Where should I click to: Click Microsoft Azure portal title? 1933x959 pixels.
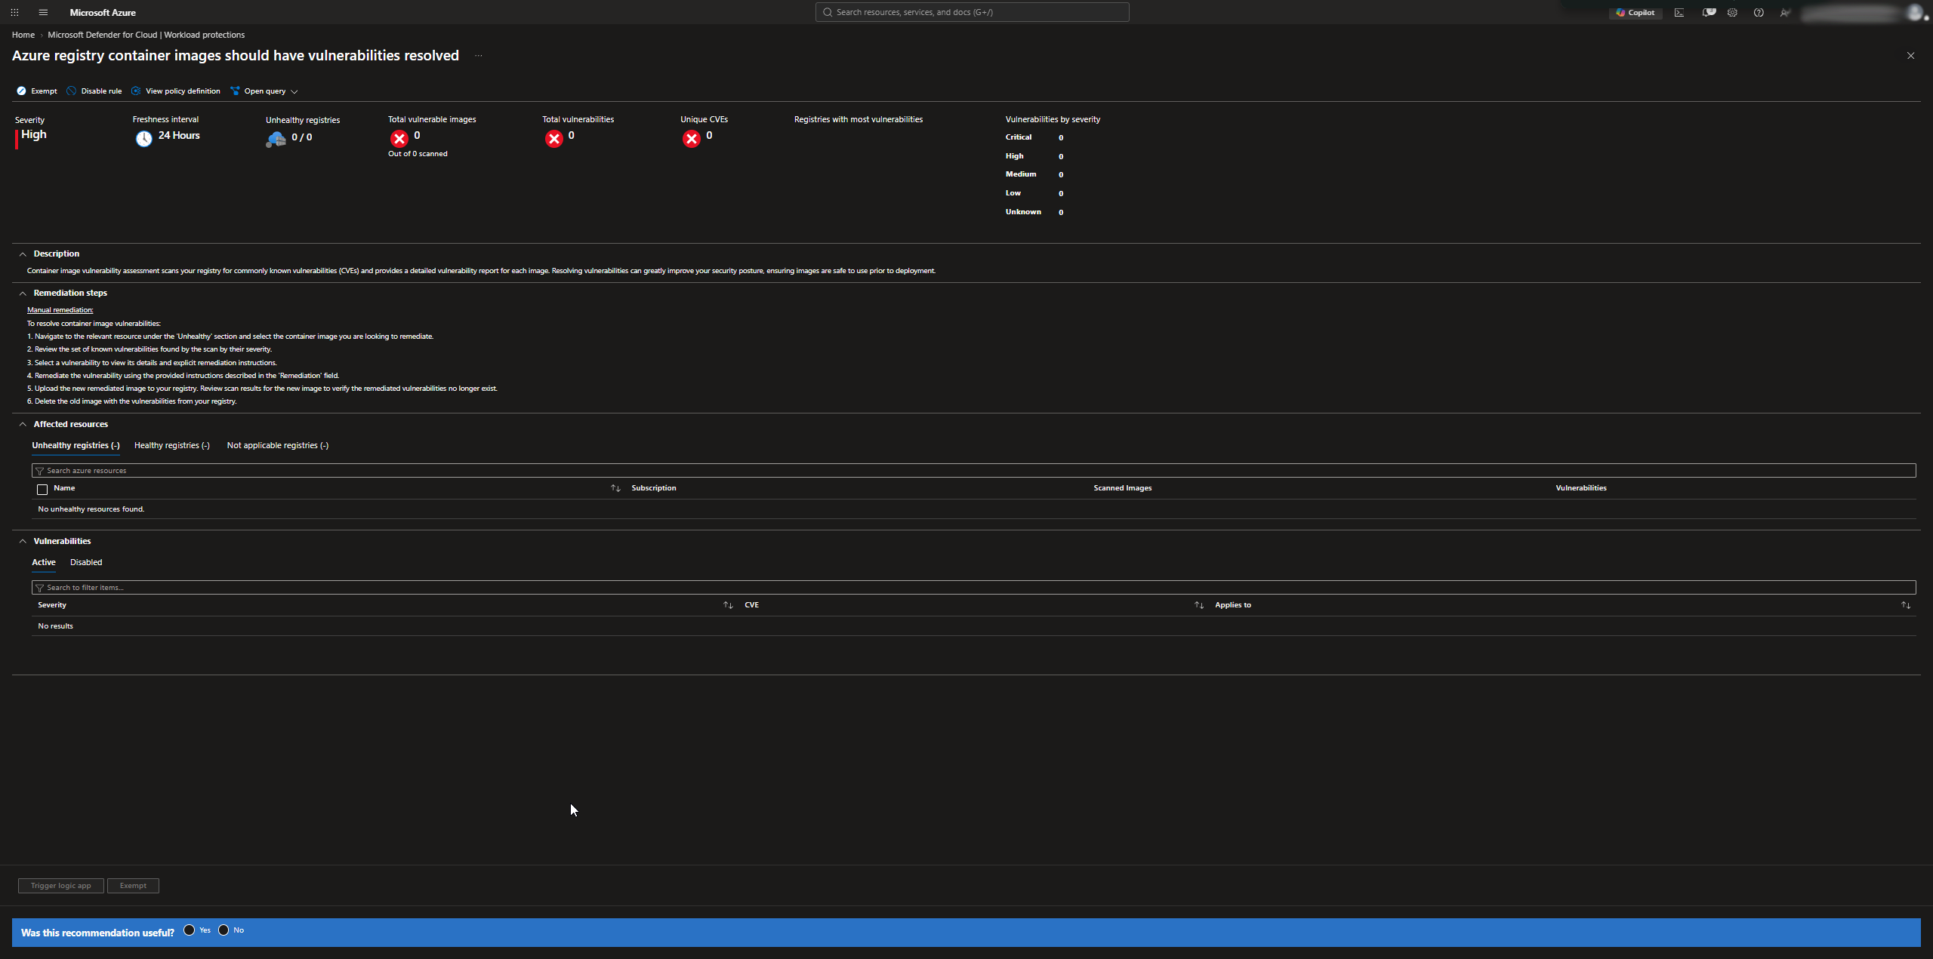(x=103, y=12)
